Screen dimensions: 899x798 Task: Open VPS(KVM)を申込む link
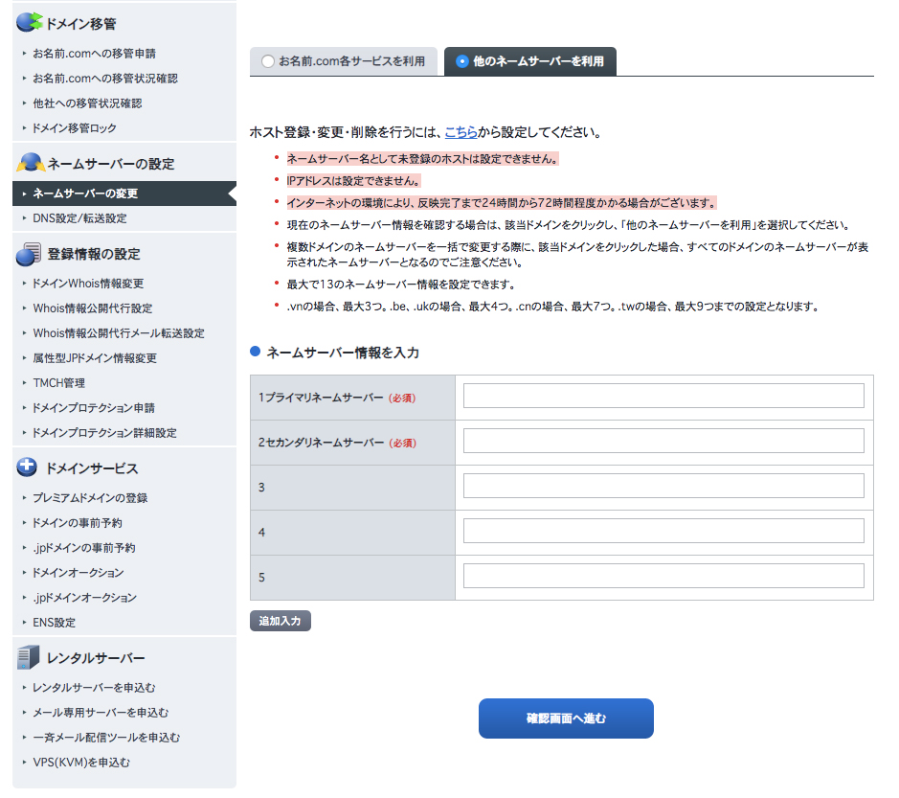click(x=81, y=762)
